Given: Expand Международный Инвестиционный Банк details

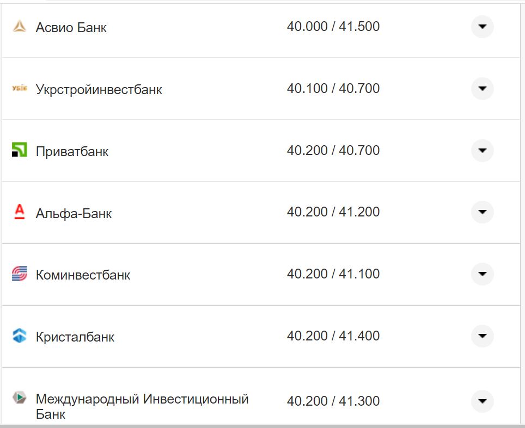Looking at the screenshot, I should click(482, 400).
